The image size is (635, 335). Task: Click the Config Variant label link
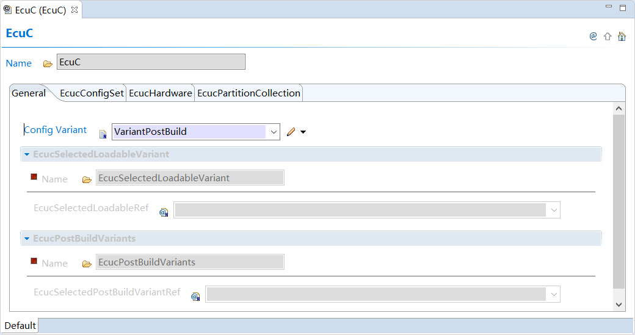point(56,130)
